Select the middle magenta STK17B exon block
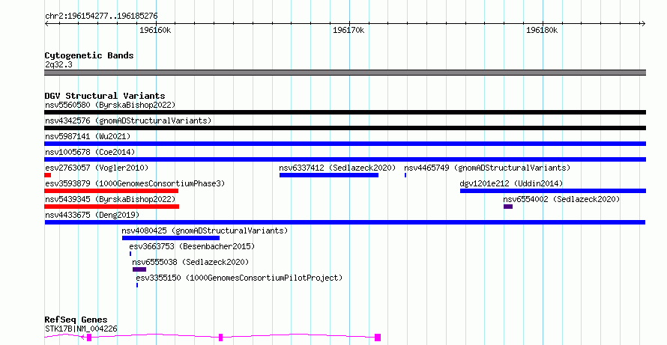Image resolution: width=667 pixels, height=345 pixels. [x=221, y=338]
